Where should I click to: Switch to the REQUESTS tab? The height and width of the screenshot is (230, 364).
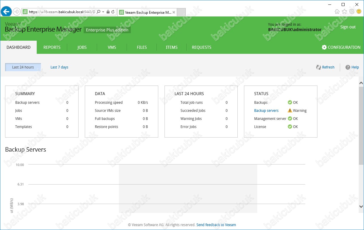202,47
